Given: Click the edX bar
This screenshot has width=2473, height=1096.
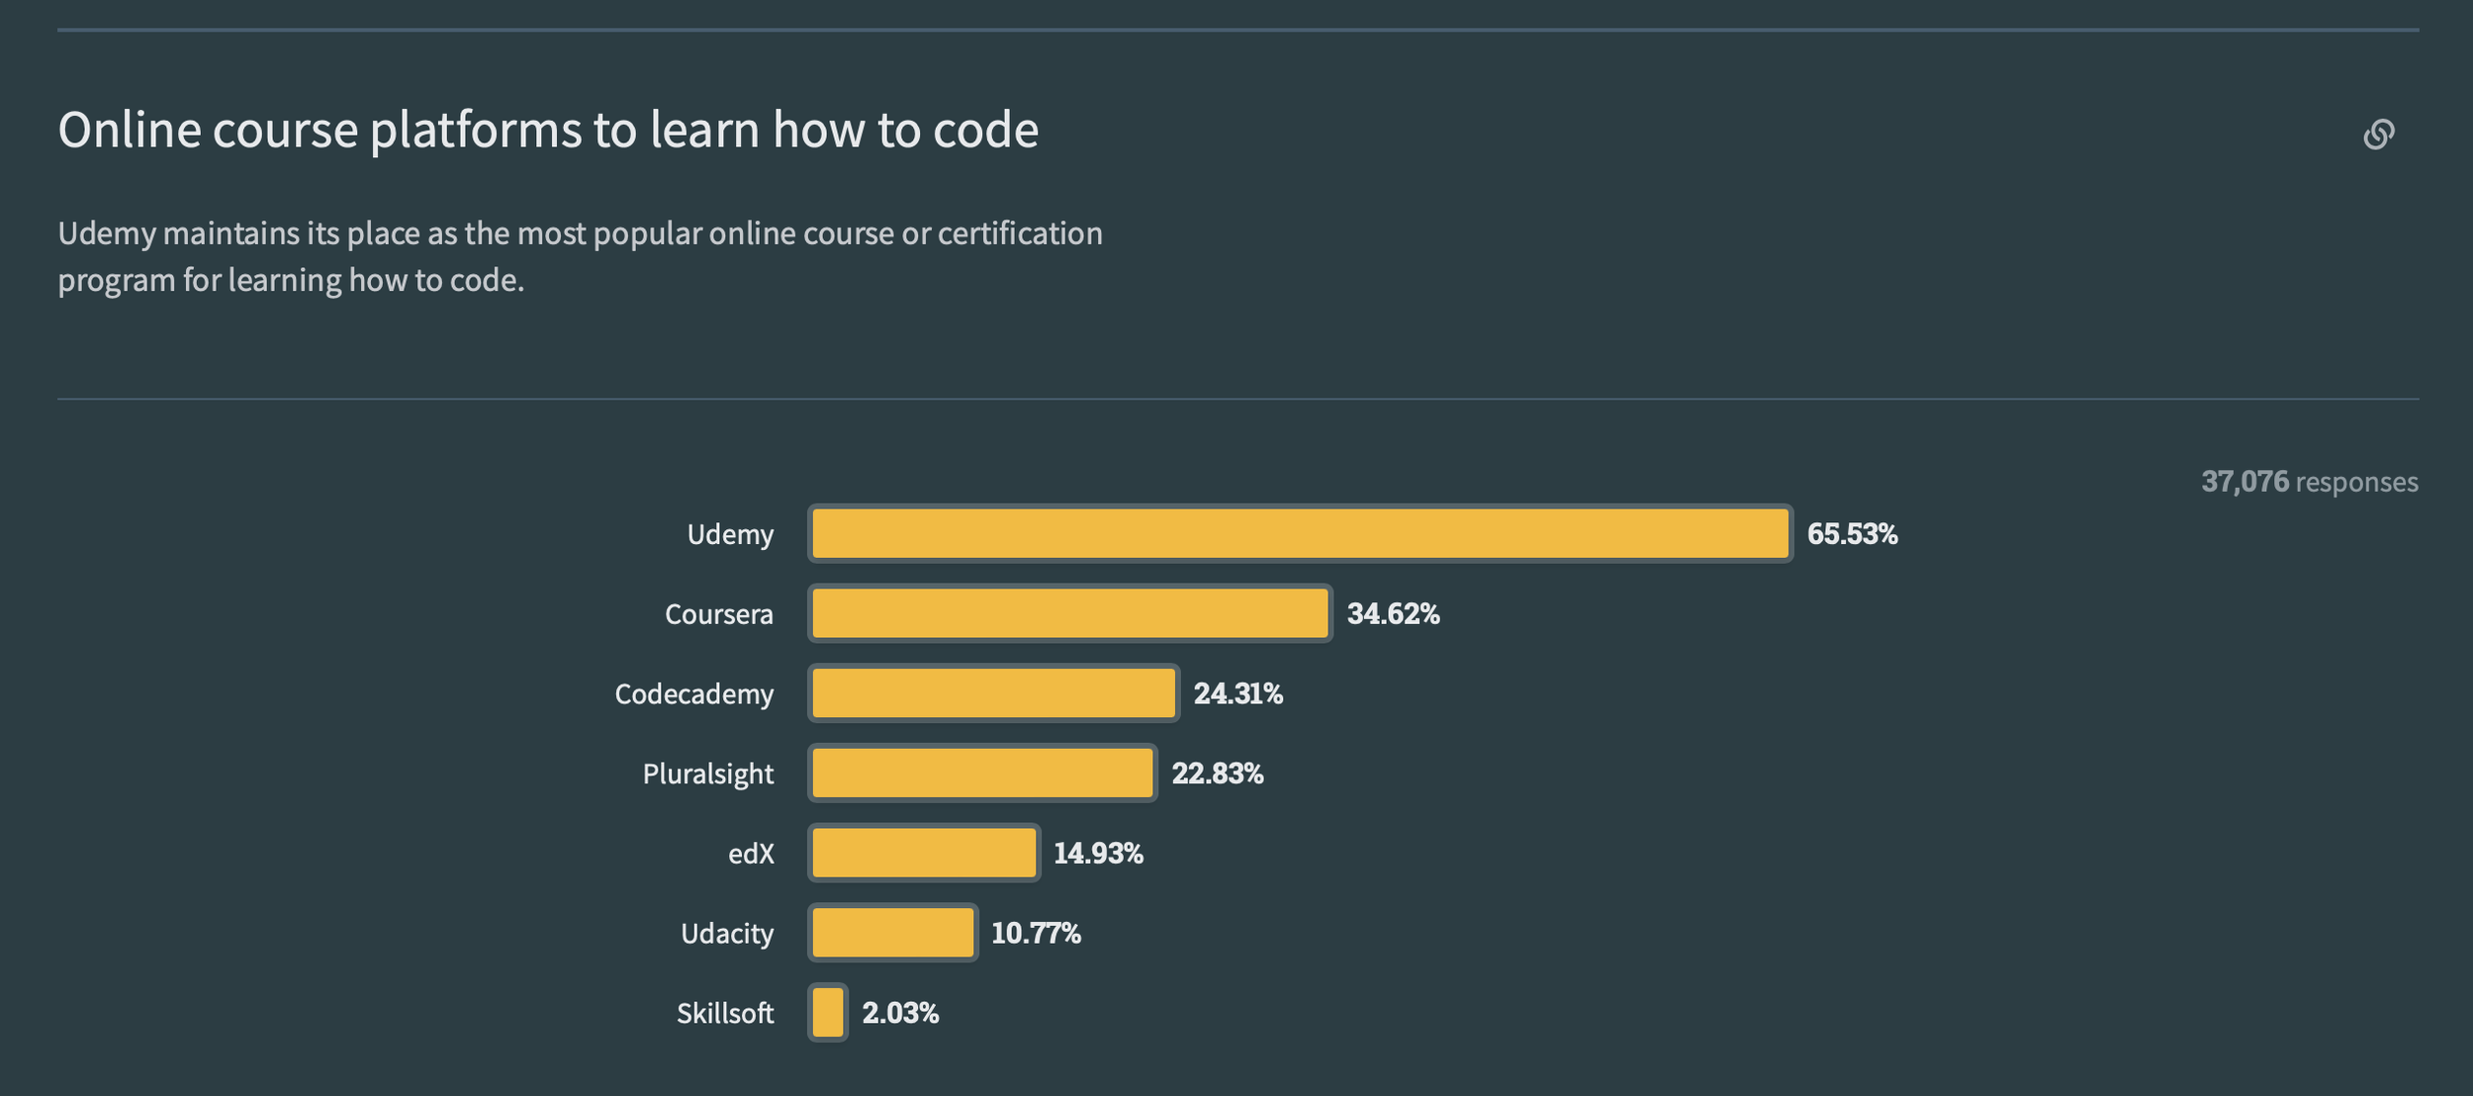Looking at the screenshot, I should [924, 853].
